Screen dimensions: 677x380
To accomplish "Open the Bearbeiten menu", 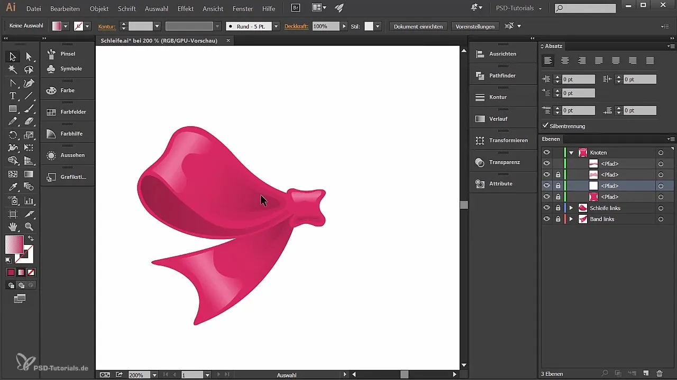I will pos(65,8).
